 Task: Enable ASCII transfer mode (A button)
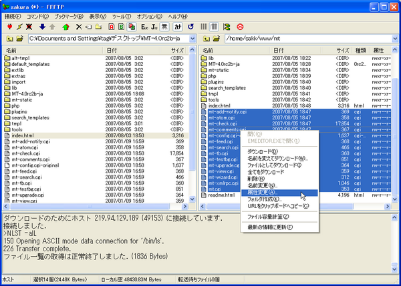[112, 27]
